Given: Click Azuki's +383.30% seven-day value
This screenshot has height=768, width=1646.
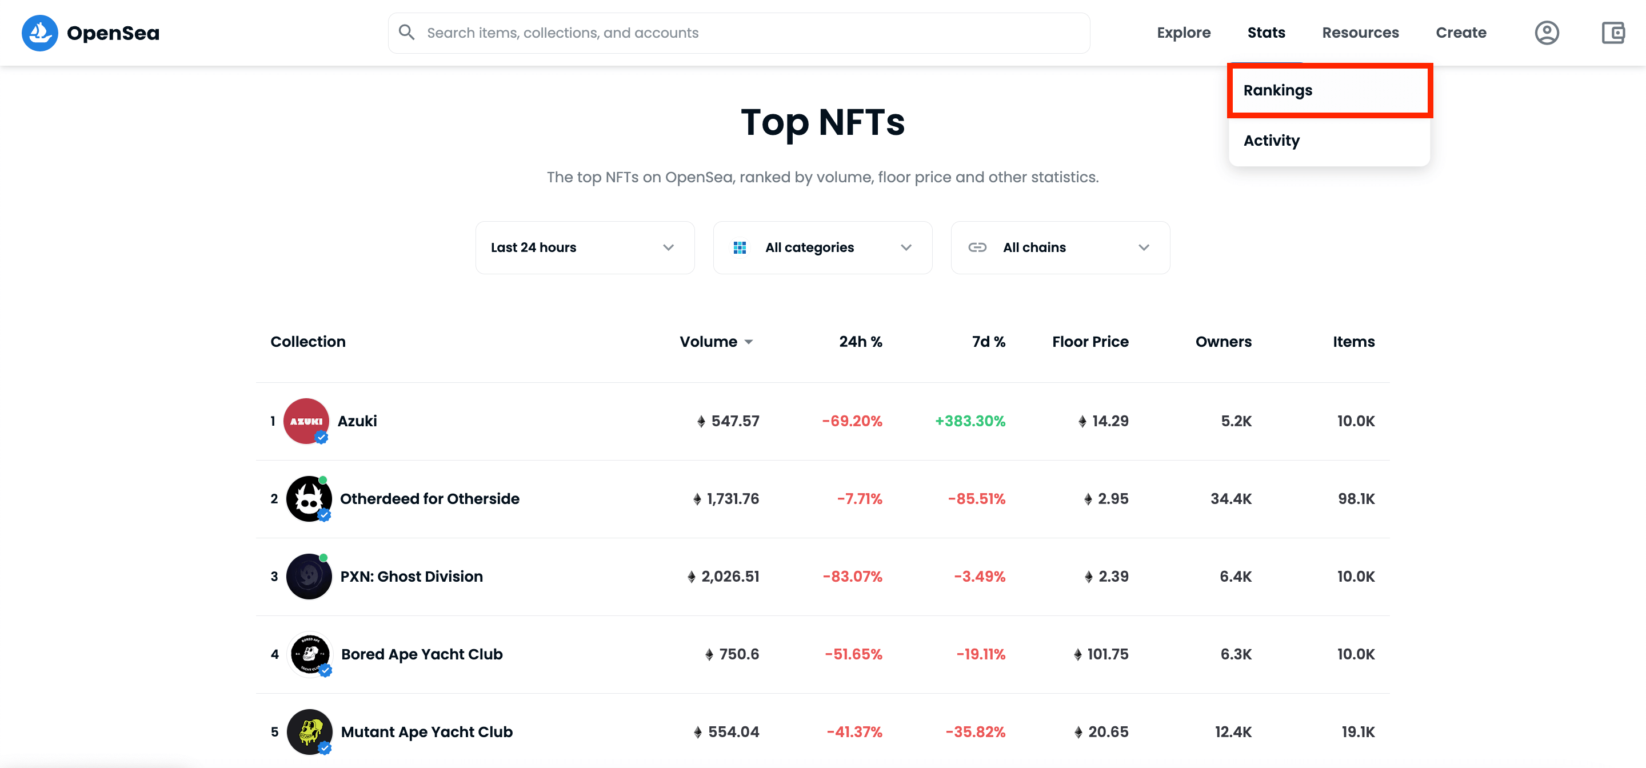Looking at the screenshot, I should point(970,421).
